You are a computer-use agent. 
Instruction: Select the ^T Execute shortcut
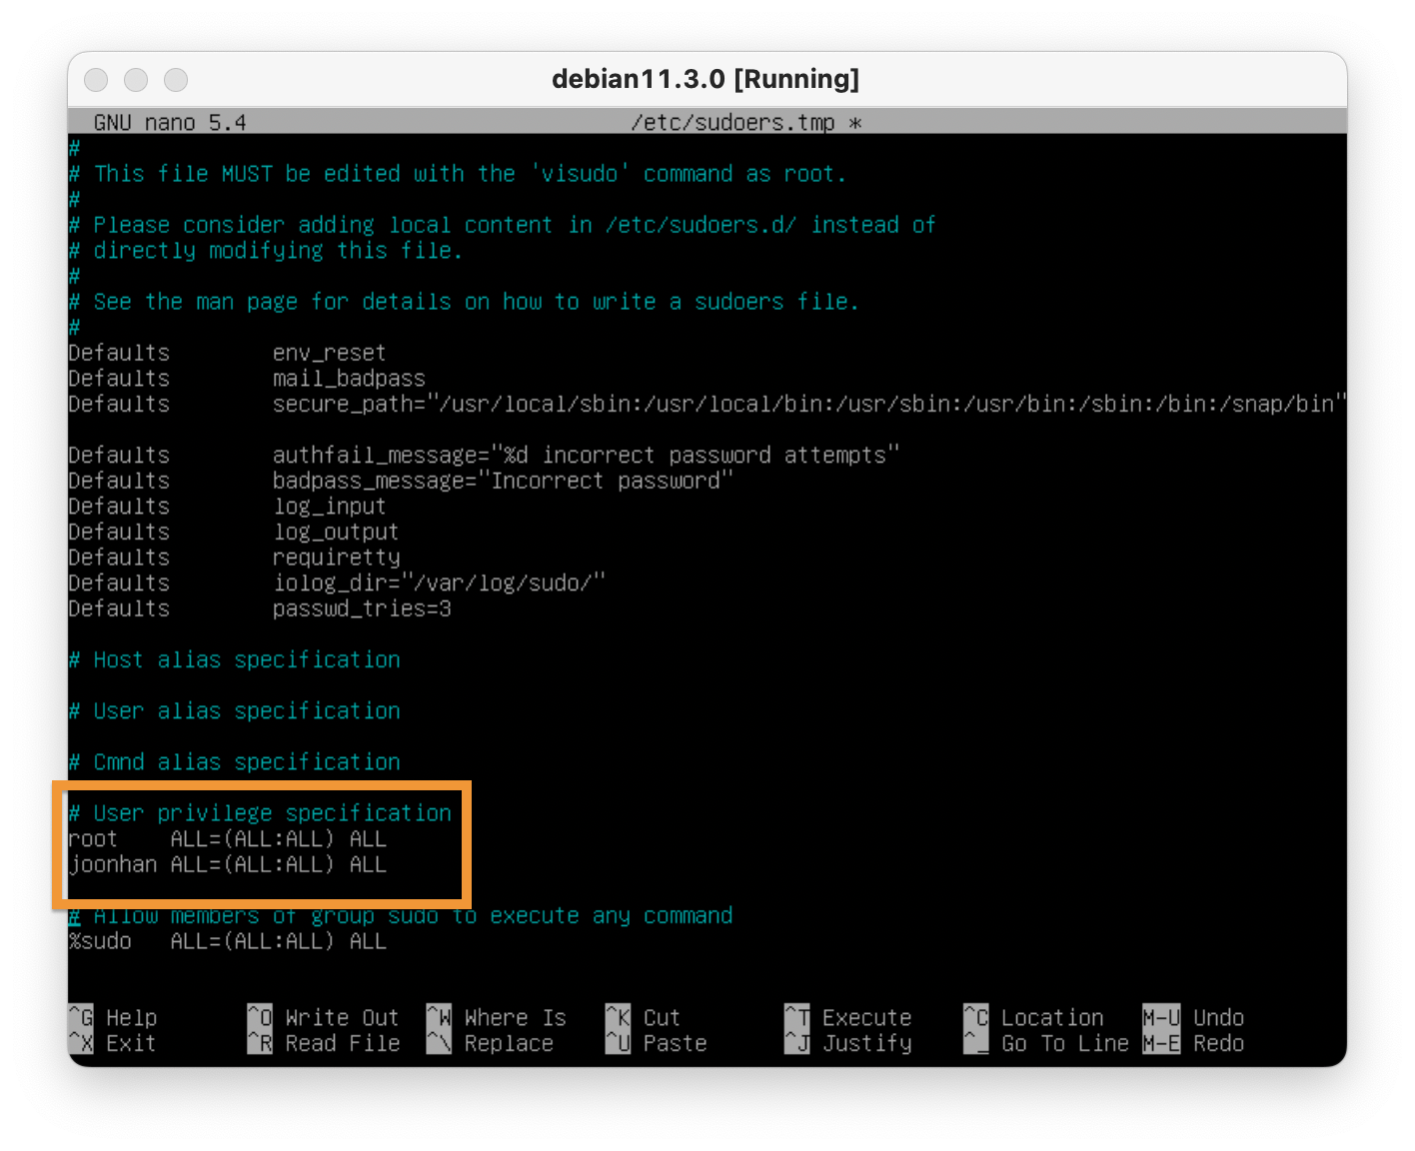pyautogui.click(x=847, y=1017)
